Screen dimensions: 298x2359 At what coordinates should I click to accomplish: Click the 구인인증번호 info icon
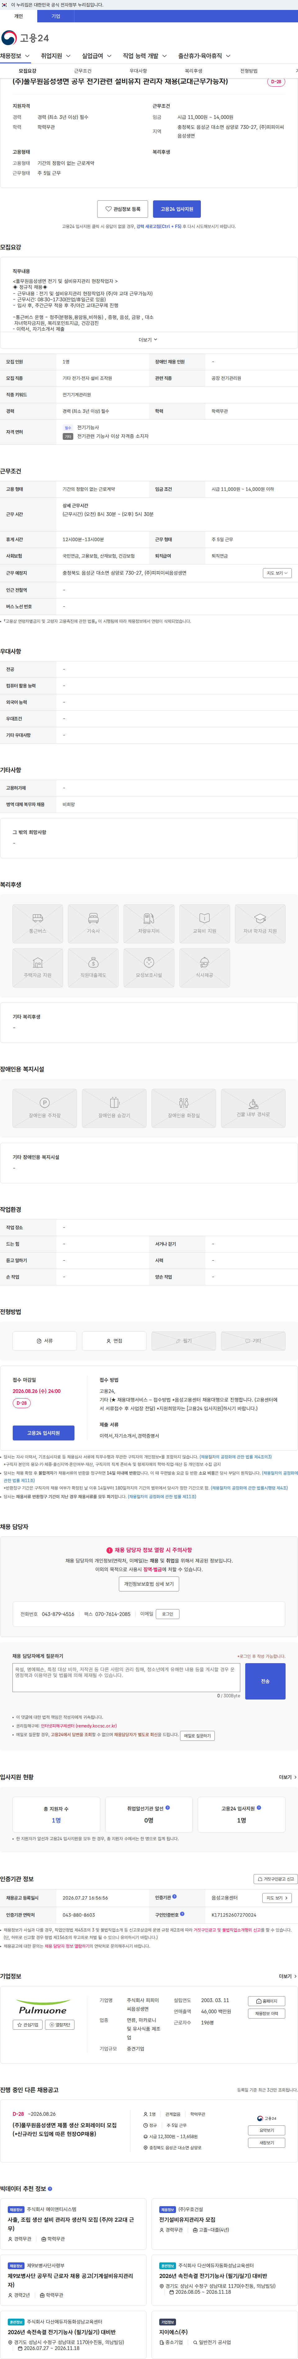click(x=182, y=1914)
